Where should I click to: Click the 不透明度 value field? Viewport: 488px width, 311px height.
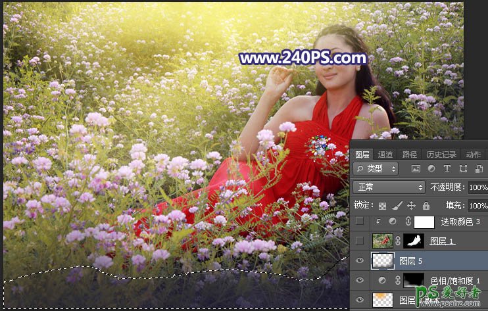(477, 187)
